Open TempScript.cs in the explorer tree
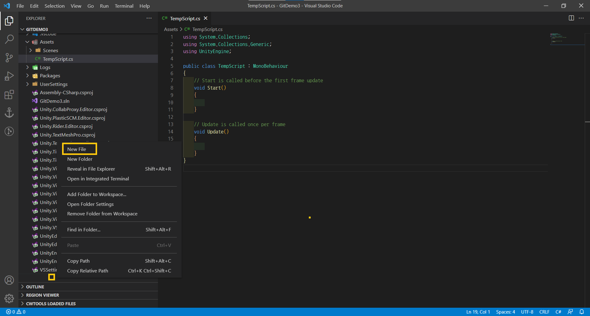 88,59
